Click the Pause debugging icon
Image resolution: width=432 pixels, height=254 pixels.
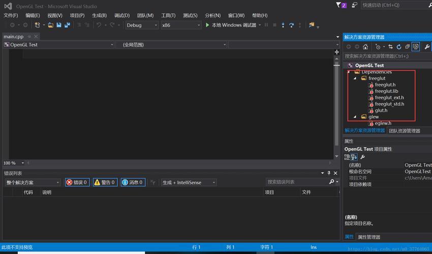[x=266, y=25]
